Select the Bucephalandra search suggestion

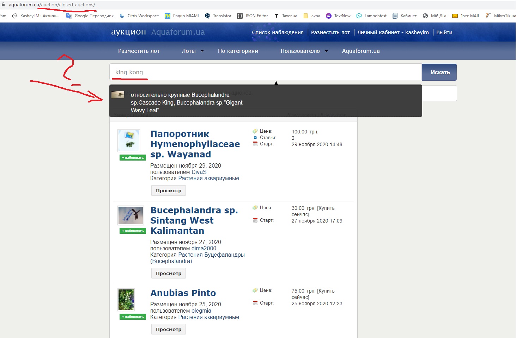(x=186, y=102)
